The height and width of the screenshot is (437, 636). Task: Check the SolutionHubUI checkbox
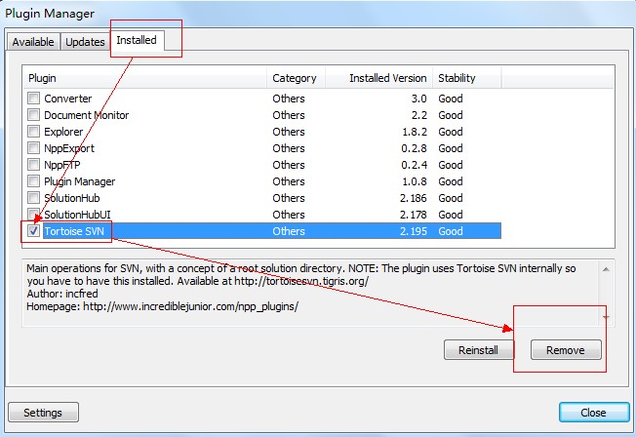[34, 215]
